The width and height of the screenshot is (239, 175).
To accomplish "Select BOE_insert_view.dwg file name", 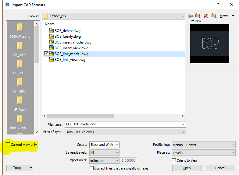I will point(71,48).
